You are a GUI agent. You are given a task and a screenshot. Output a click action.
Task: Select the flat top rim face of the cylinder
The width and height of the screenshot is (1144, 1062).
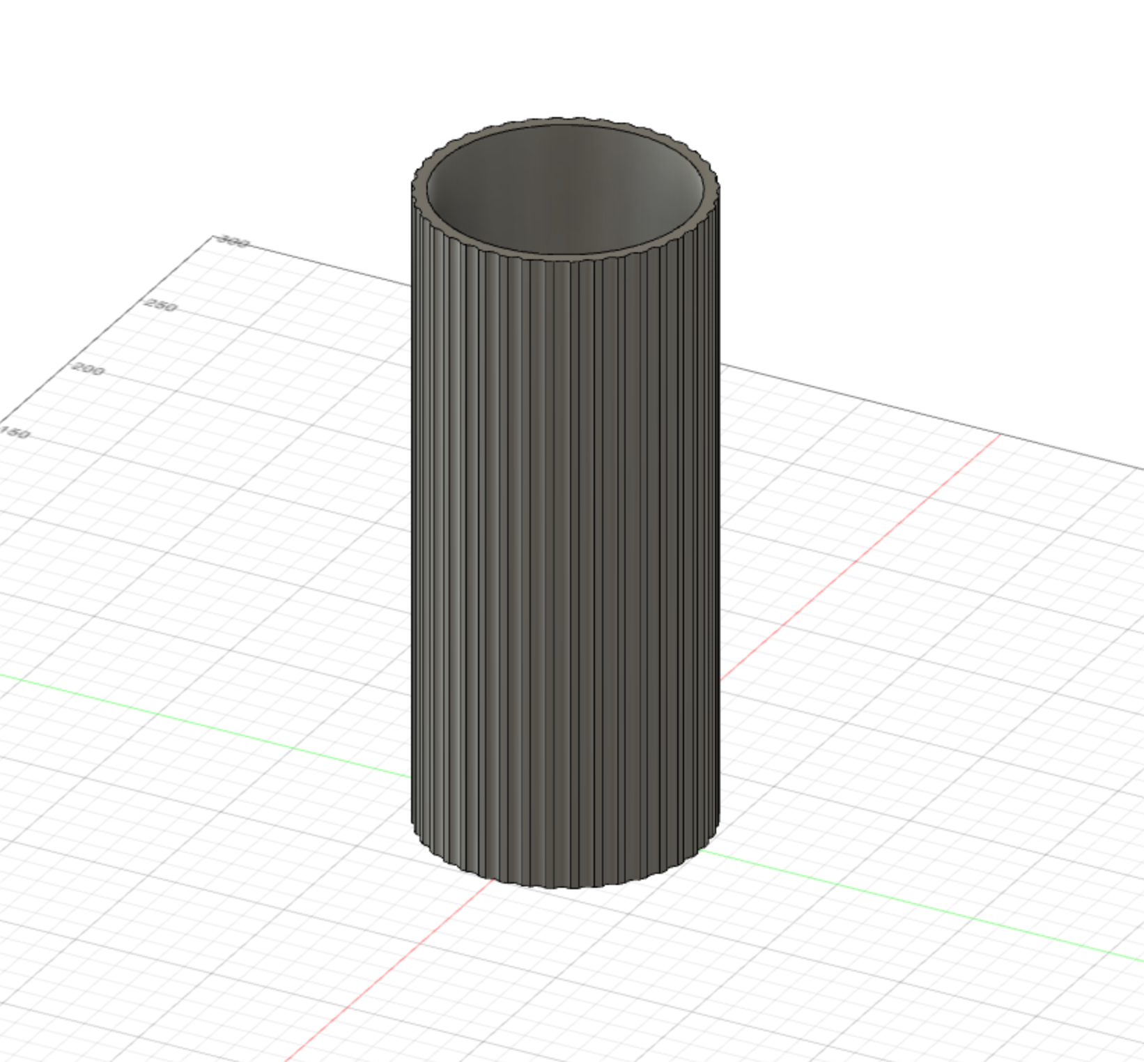coord(566,257)
